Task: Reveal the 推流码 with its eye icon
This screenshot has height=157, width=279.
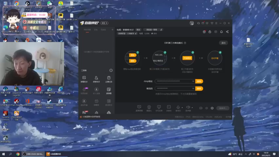Action: [x=193, y=89]
